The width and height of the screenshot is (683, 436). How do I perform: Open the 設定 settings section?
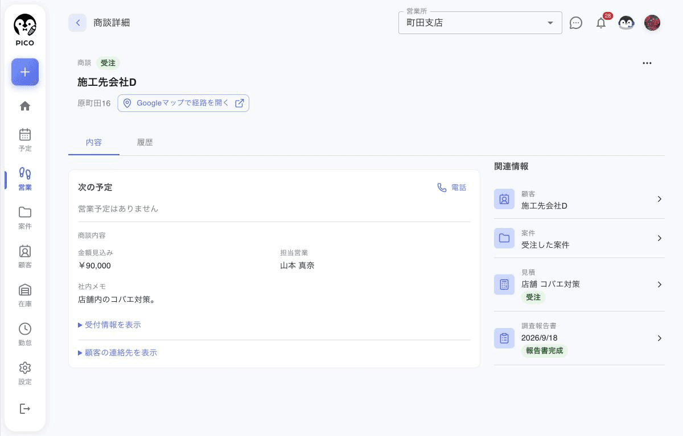25,373
